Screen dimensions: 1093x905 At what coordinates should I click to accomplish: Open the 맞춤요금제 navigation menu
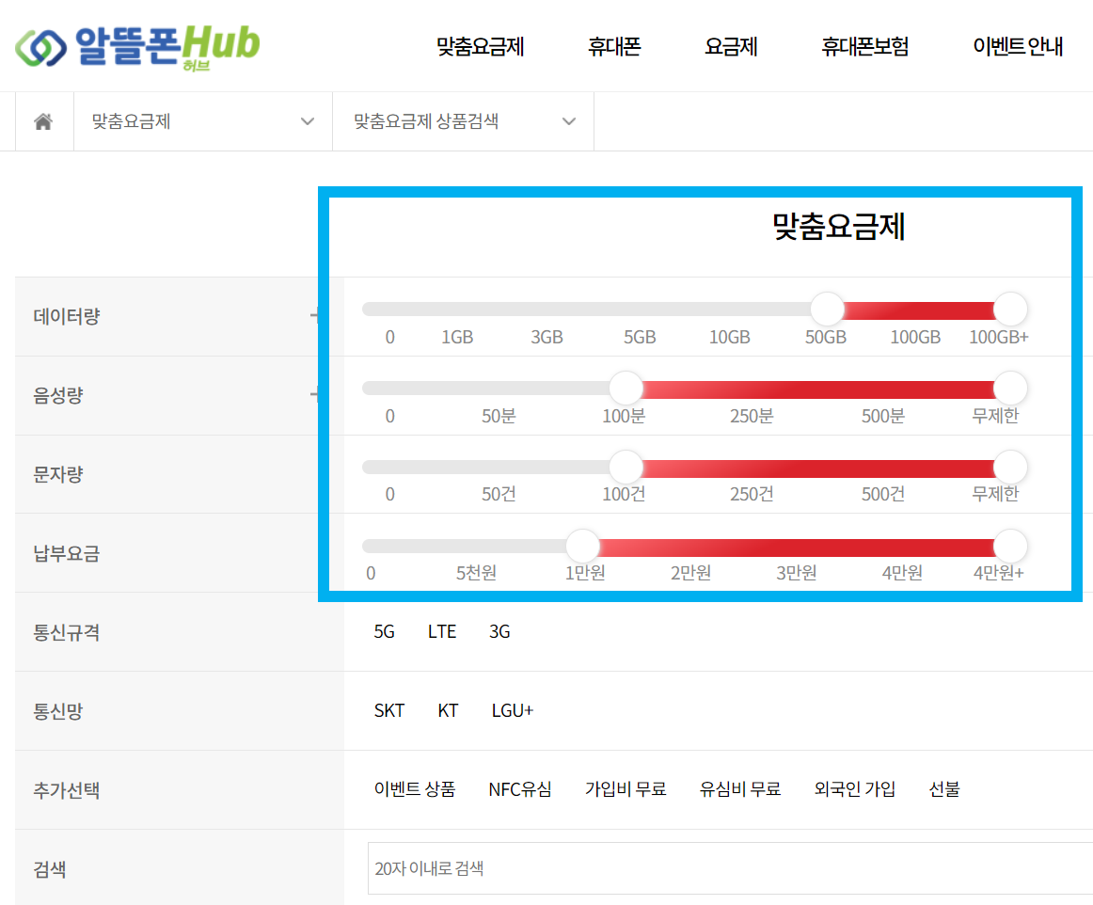click(482, 47)
